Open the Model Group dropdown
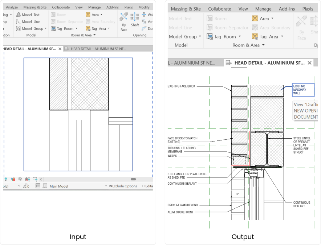 45,28
